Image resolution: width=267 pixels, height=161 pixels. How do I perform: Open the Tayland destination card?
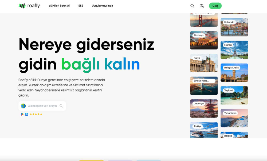[234, 95]
